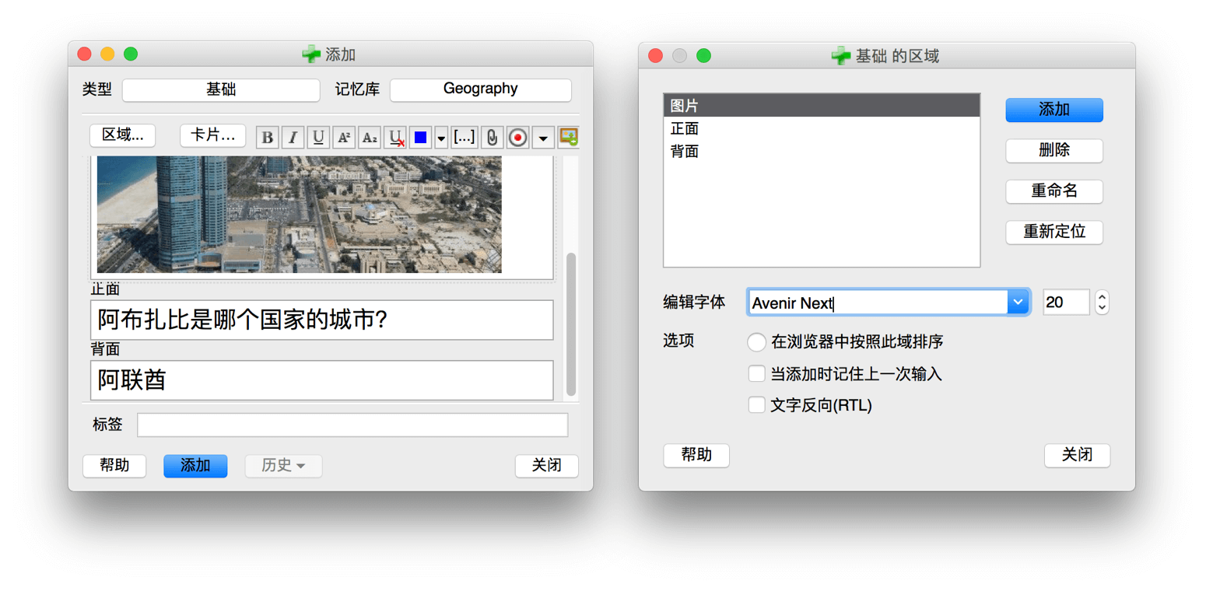Open the more options arrow after record
Image resolution: width=1206 pixels, height=591 pixels.
click(543, 138)
